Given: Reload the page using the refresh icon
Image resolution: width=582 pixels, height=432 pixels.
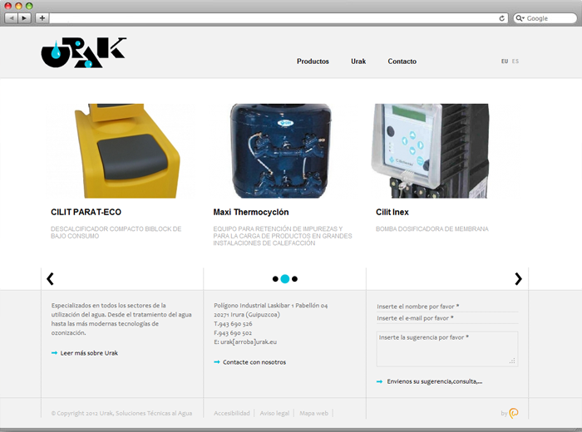Looking at the screenshot, I should 502,18.
